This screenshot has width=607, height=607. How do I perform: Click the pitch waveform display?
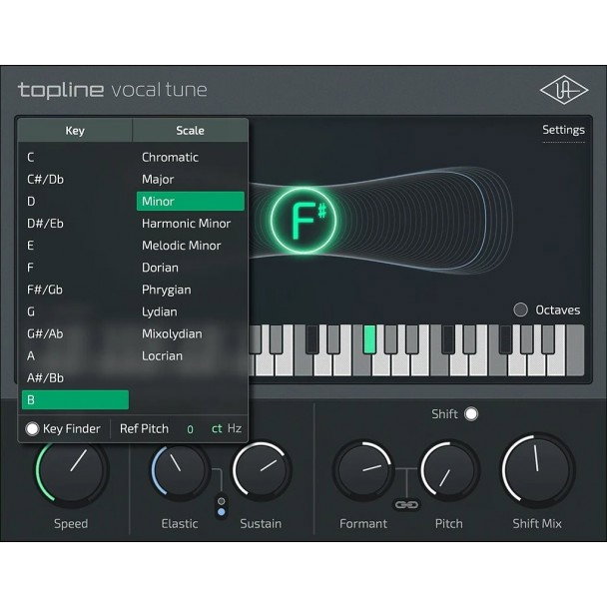tap(381, 221)
